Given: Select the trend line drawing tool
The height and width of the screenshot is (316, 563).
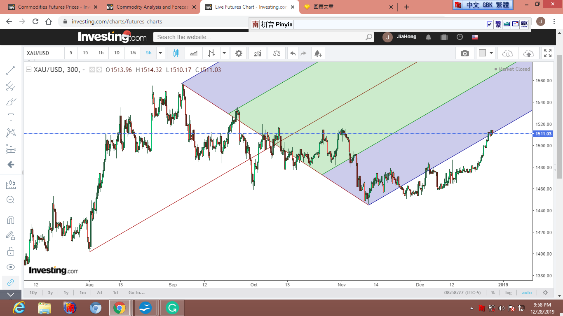Looking at the screenshot, I should (x=11, y=70).
